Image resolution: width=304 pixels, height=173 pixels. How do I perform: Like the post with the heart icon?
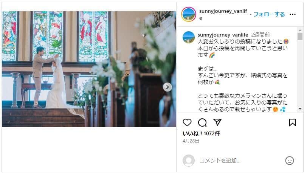pyautogui.click(x=187, y=122)
